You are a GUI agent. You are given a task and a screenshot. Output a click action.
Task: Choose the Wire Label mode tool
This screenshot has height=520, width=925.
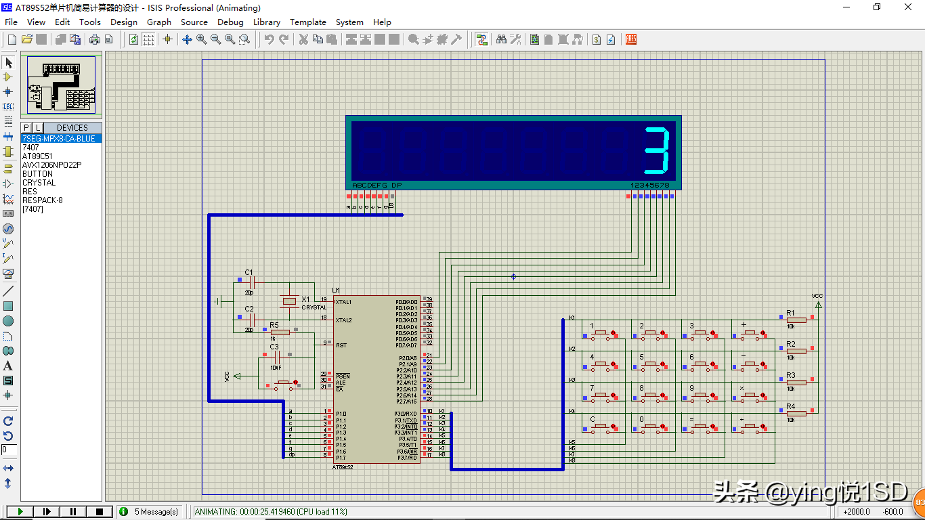pyautogui.click(x=8, y=106)
